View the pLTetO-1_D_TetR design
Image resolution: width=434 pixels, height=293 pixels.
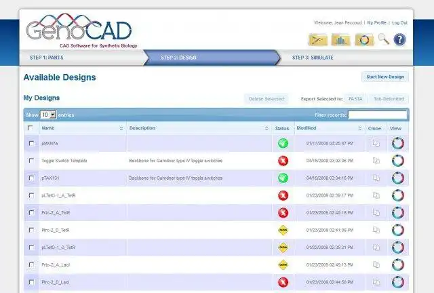[398, 248]
